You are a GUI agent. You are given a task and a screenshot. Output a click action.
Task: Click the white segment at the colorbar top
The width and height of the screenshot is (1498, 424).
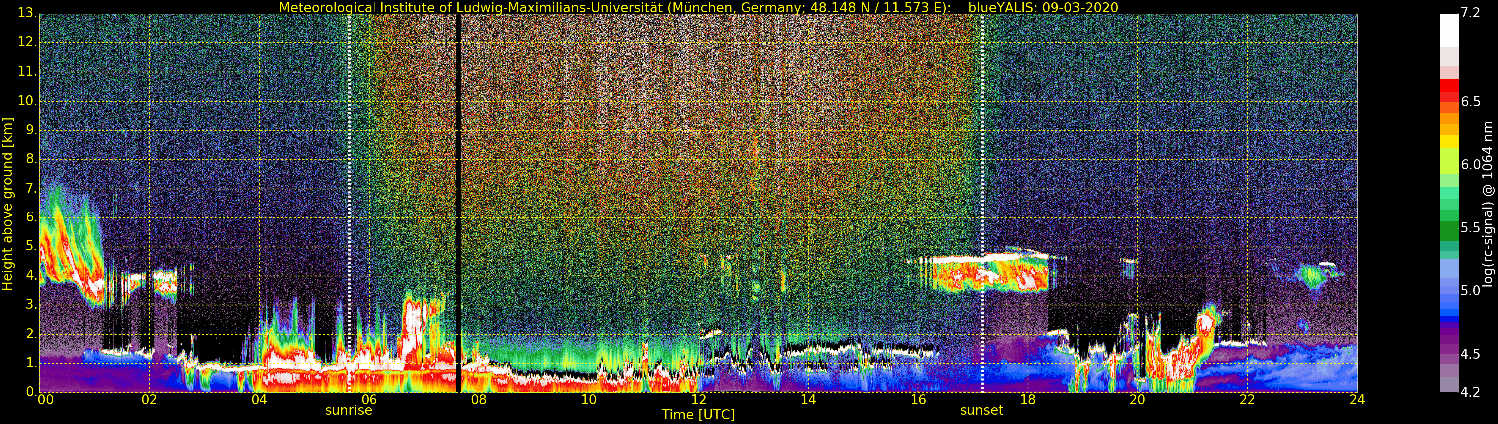[1449, 30]
